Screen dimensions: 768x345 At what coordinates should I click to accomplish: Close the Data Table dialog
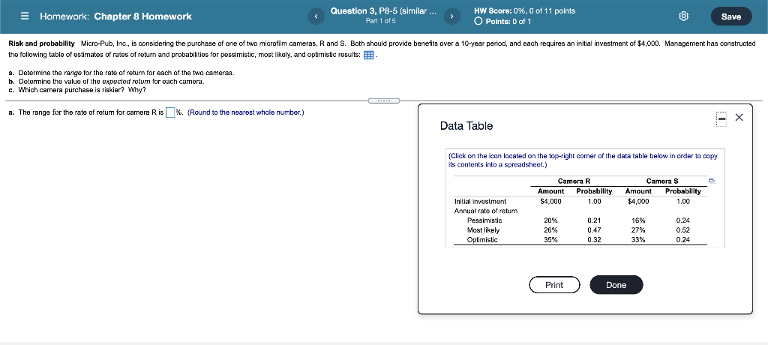pos(739,118)
